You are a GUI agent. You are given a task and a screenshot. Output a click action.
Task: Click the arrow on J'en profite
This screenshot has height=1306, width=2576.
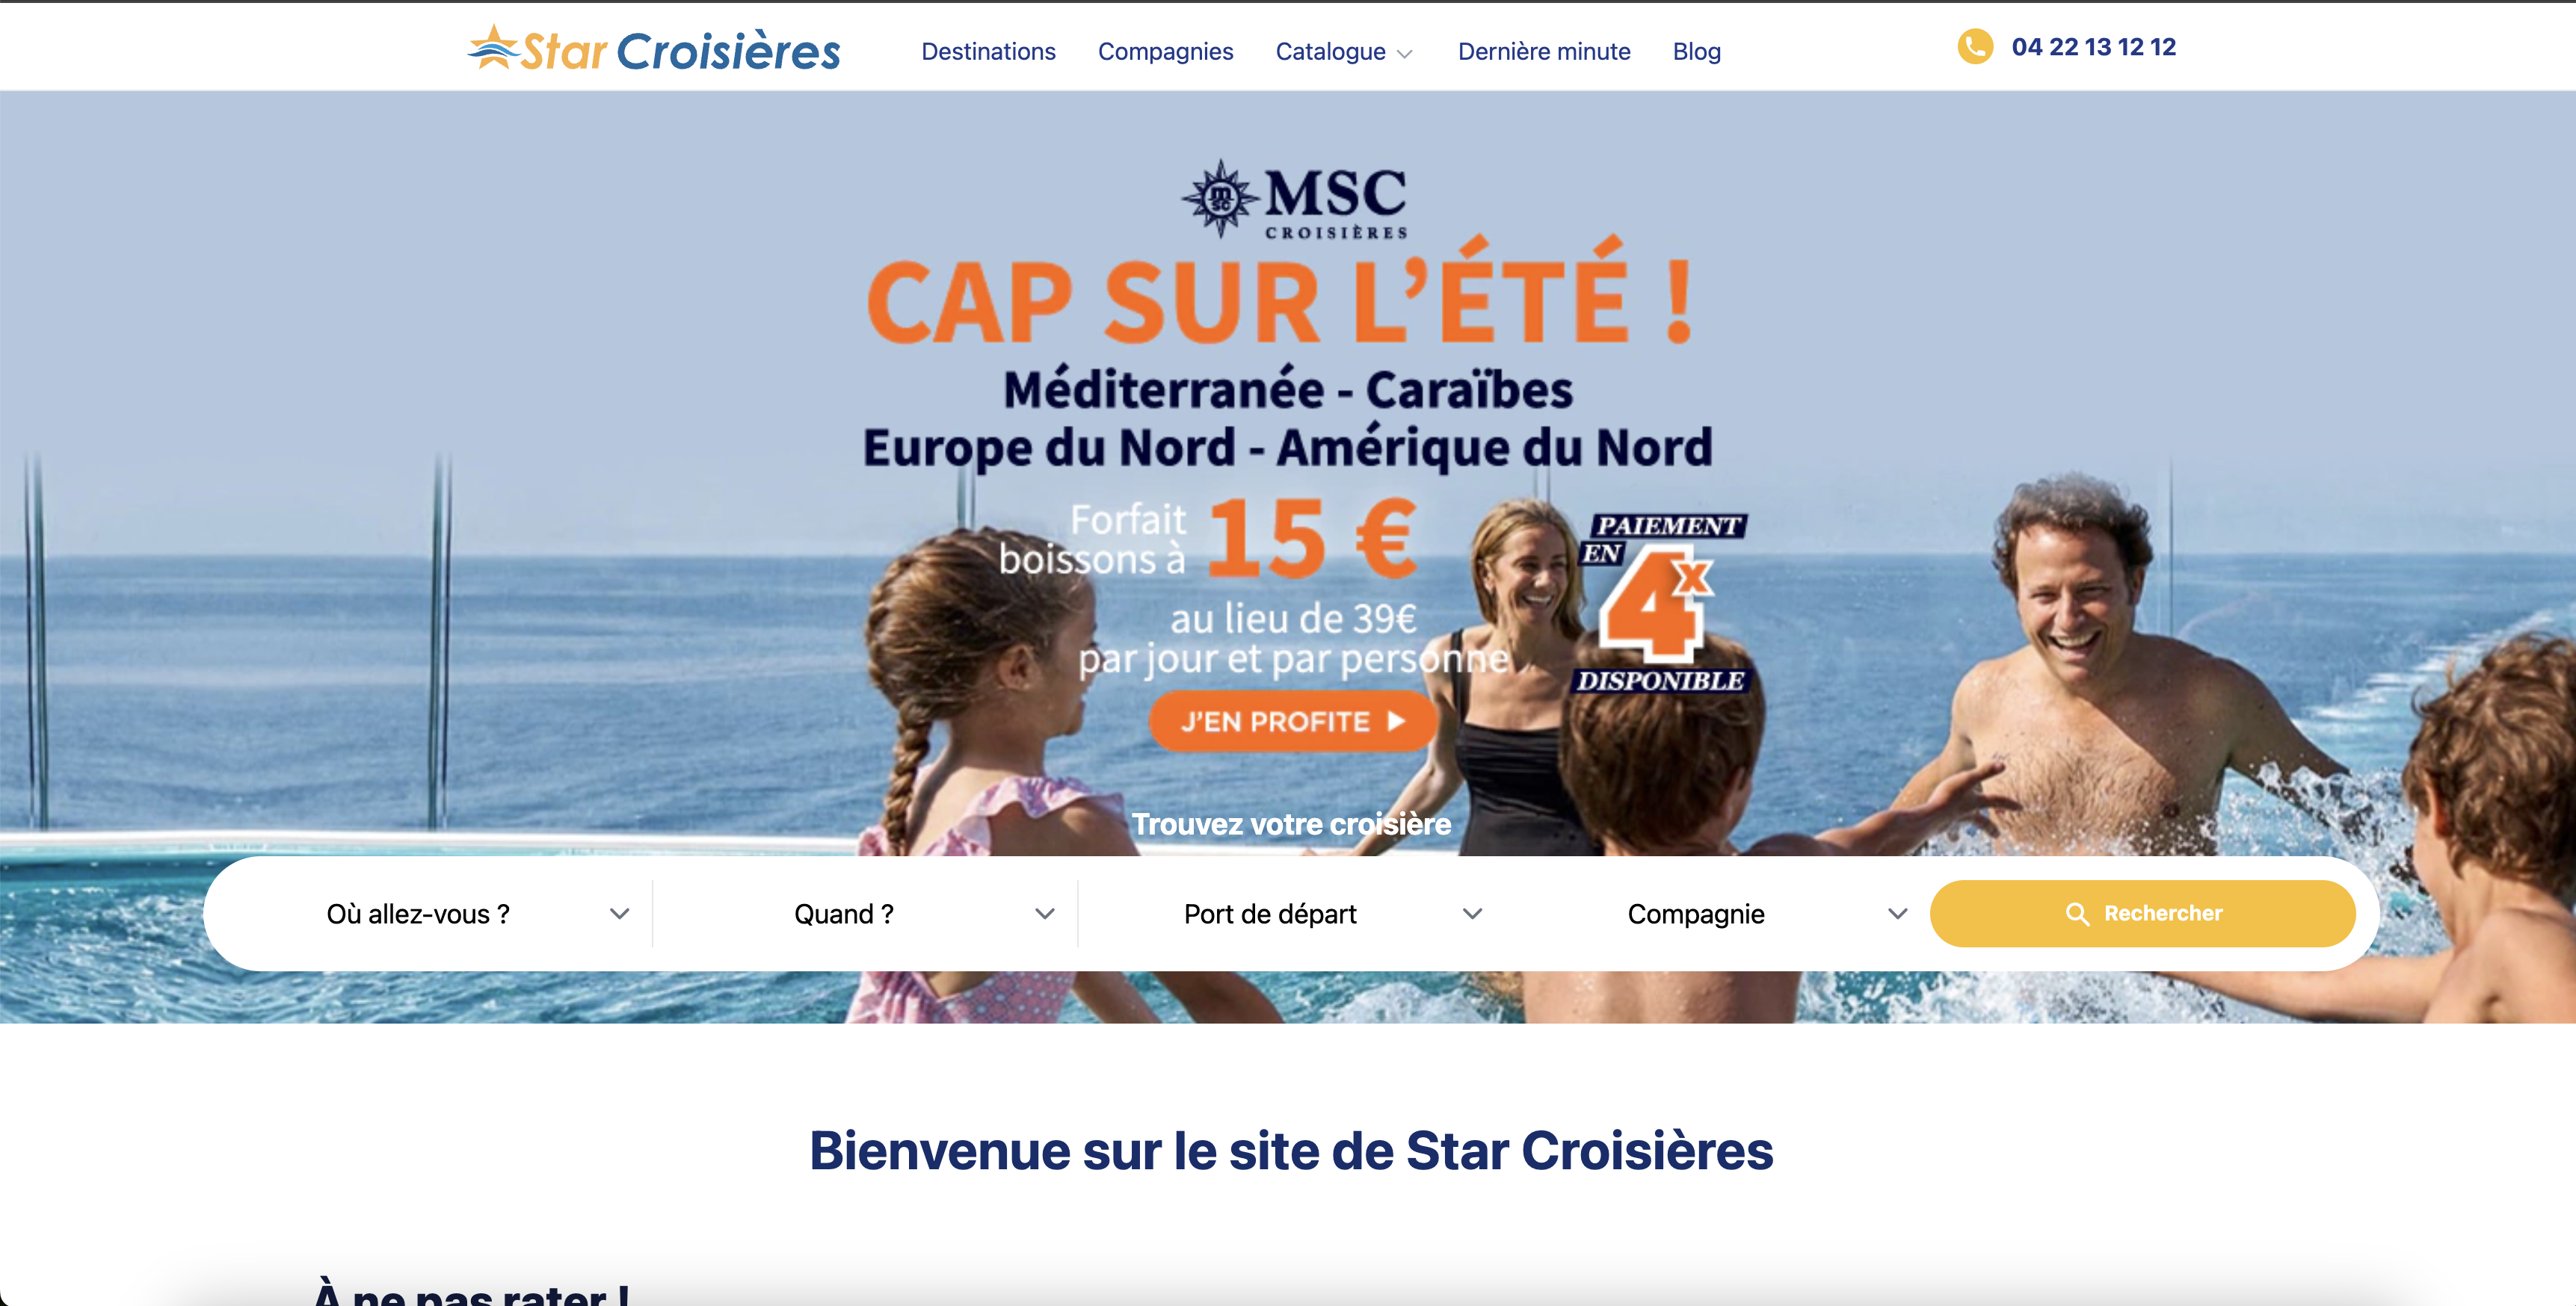point(1396,720)
